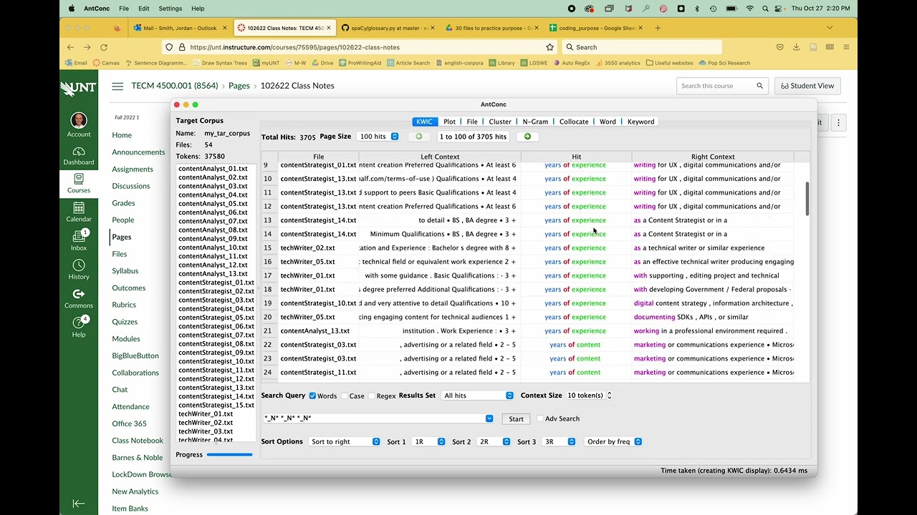The width and height of the screenshot is (917, 515).
Task: Click the File column header
Action: (318, 157)
